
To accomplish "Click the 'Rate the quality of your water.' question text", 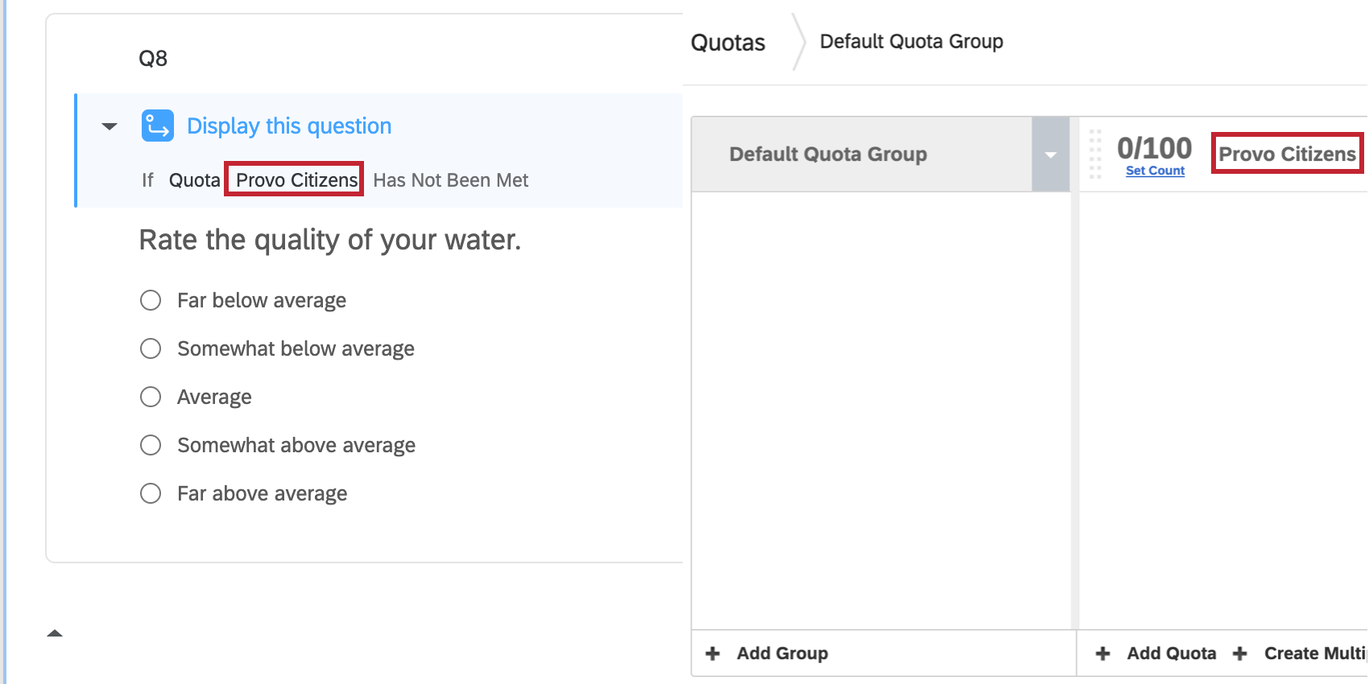I will [x=330, y=240].
